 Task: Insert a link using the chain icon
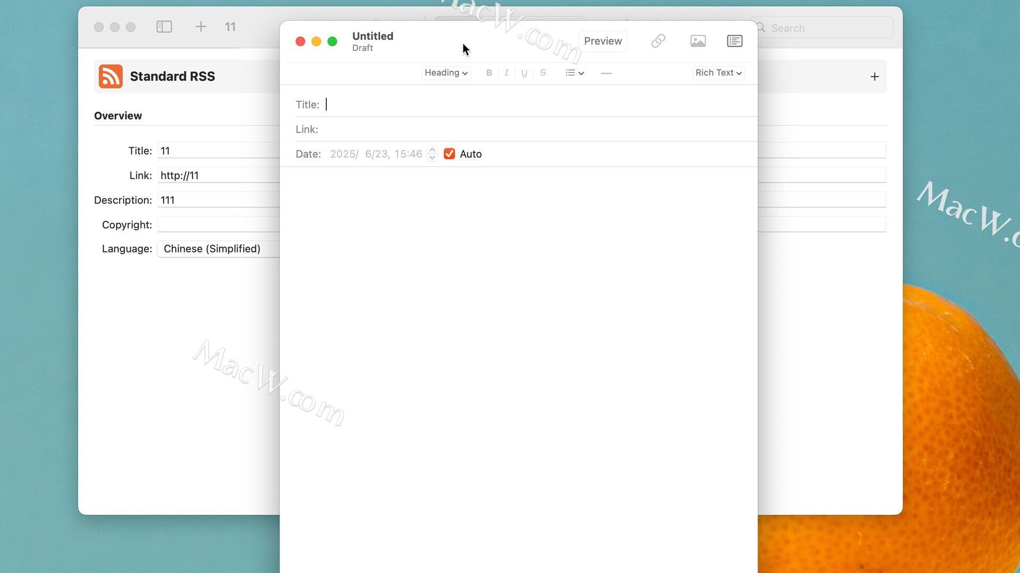(658, 41)
